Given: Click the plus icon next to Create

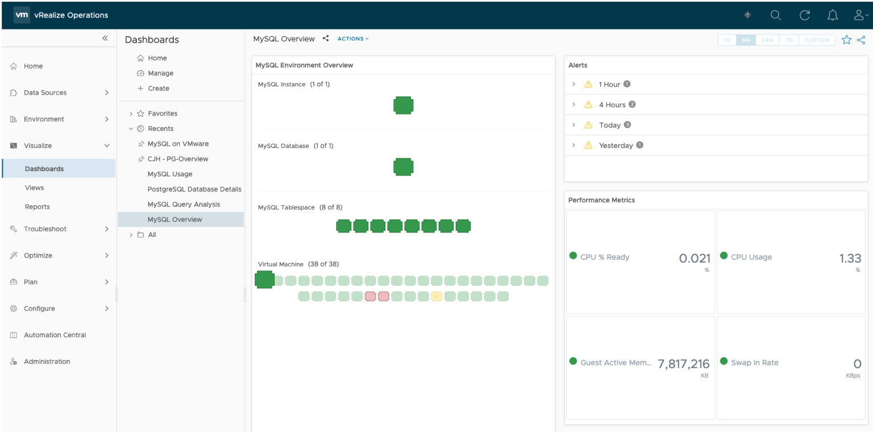Looking at the screenshot, I should click(141, 88).
